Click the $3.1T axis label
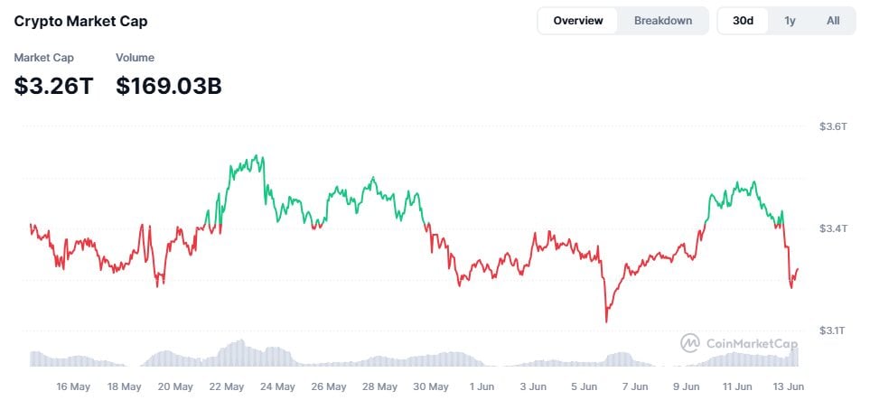 pos(832,330)
